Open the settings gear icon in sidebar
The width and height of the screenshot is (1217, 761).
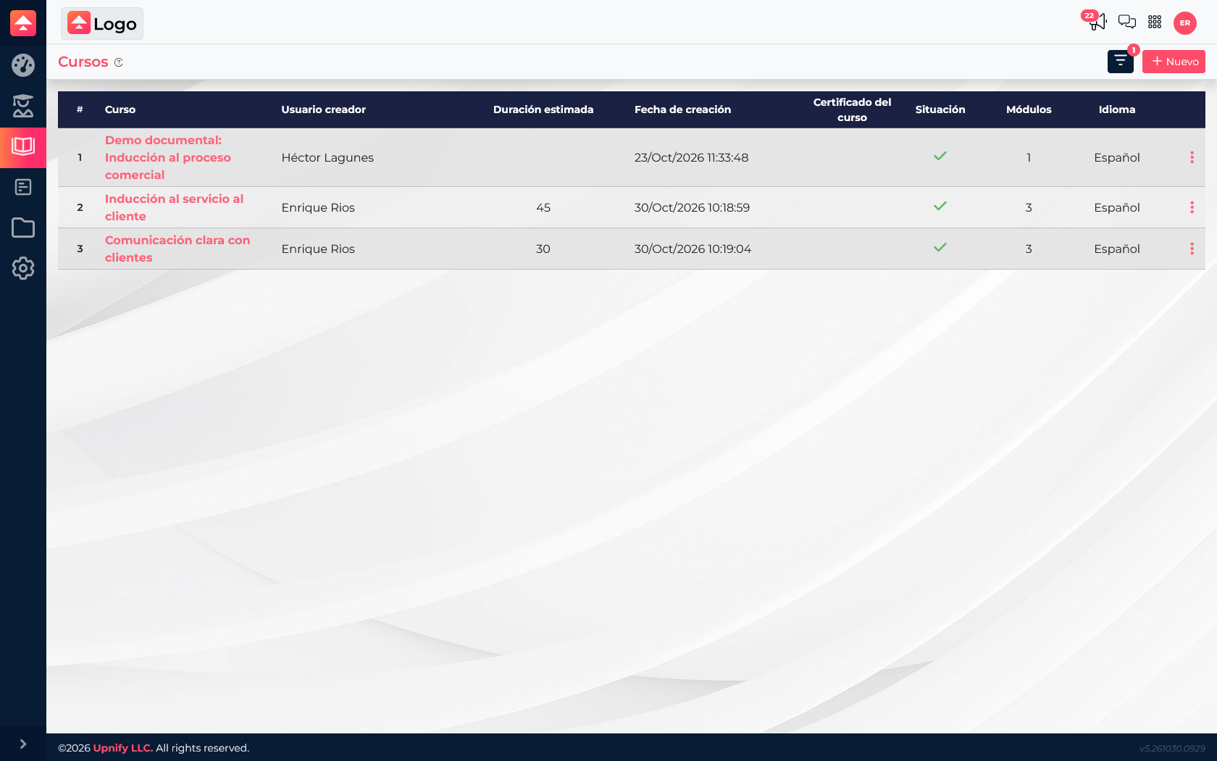(x=23, y=268)
